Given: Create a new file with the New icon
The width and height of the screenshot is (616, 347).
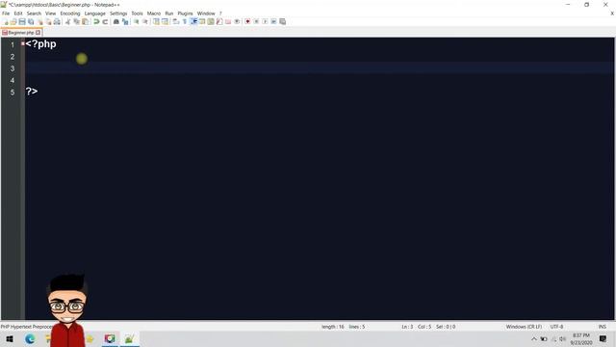Looking at the screenshot, I should pos(6,21).
